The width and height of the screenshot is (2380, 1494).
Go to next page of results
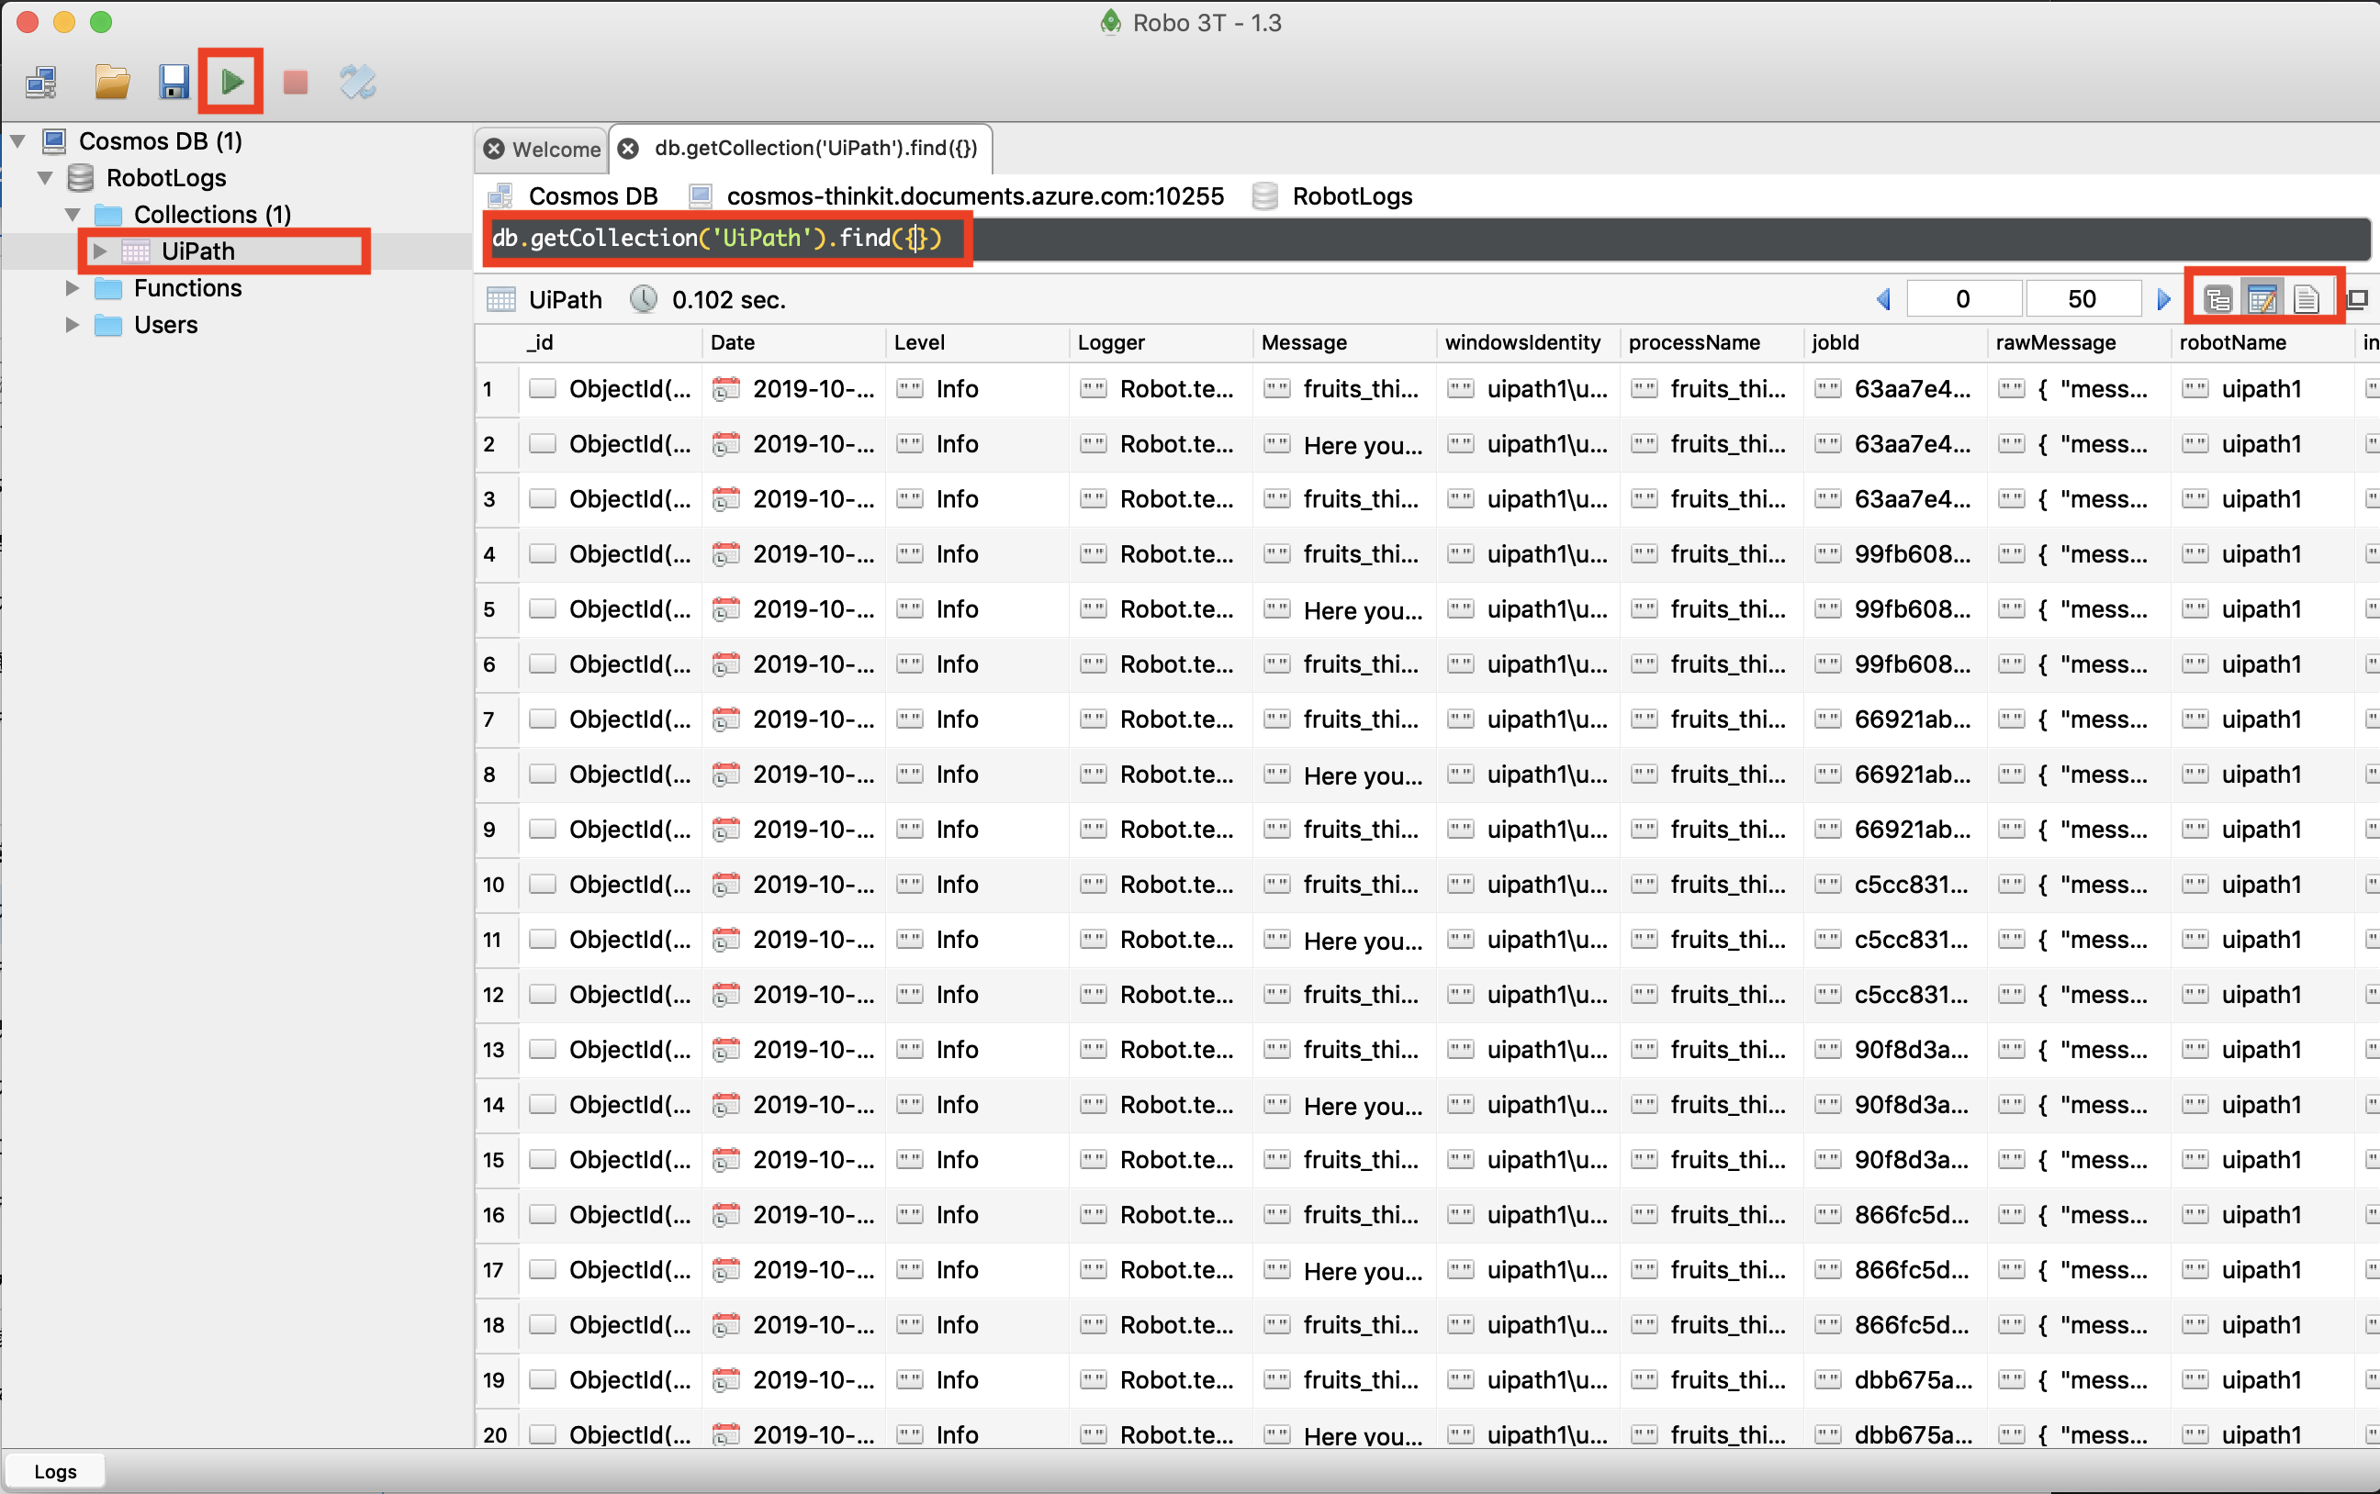[x=2163, y=298]
